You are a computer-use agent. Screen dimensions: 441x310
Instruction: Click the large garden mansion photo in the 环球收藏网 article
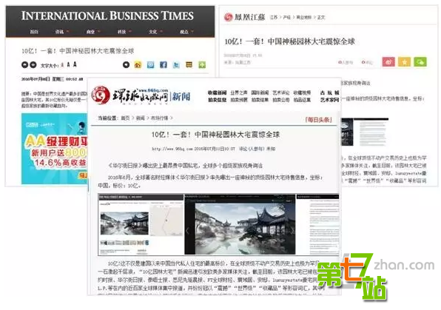(245, 228)
